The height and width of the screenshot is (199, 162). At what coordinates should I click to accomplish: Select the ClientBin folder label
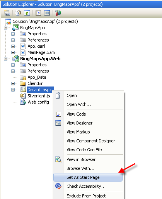(36, 83)
